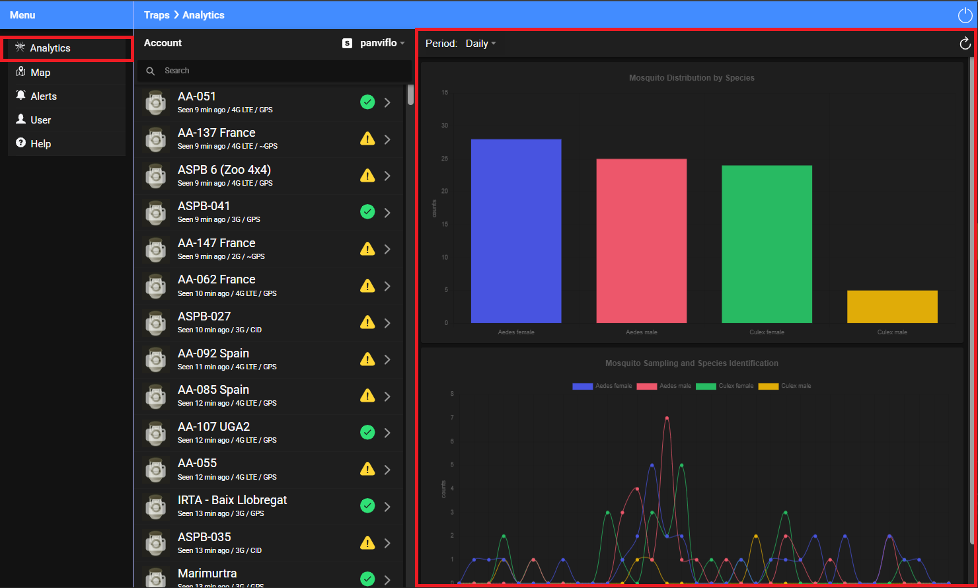Click trap device icon of ASPB-027
Screen dimensions: 978x588
click(156, 323)
